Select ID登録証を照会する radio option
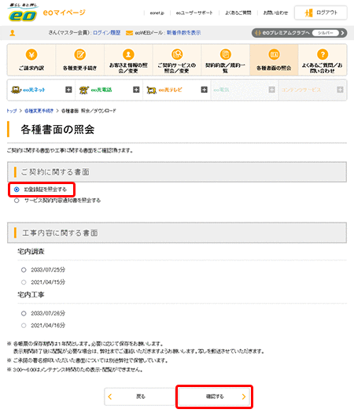This screenshot has width=354, height=413. tap(17, 190)
